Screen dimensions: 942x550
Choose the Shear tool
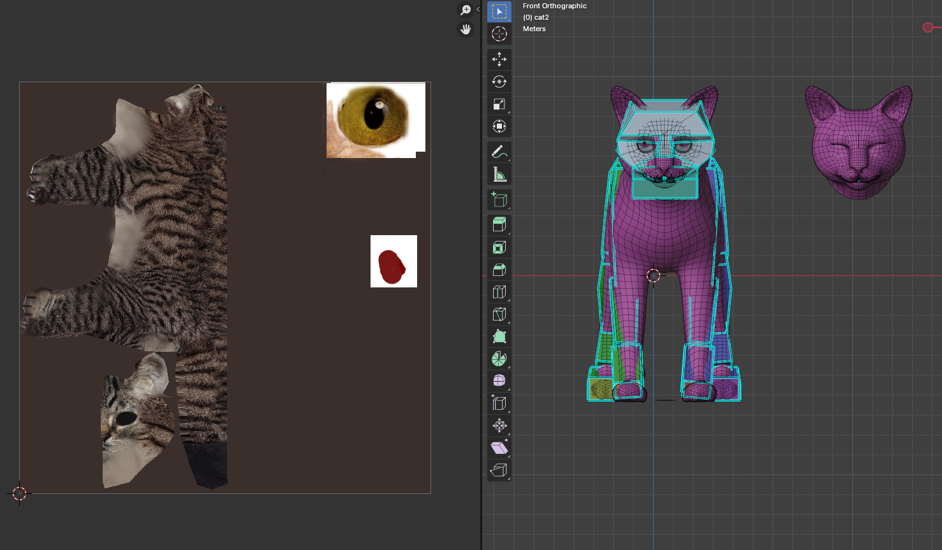coord(499,448)
